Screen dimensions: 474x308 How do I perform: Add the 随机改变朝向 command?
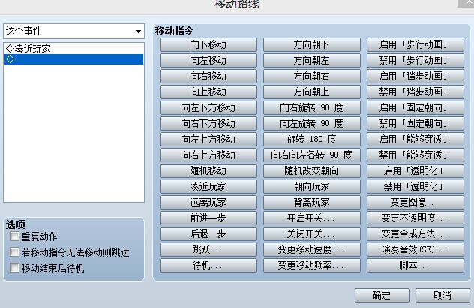click(x=312, y=171)
